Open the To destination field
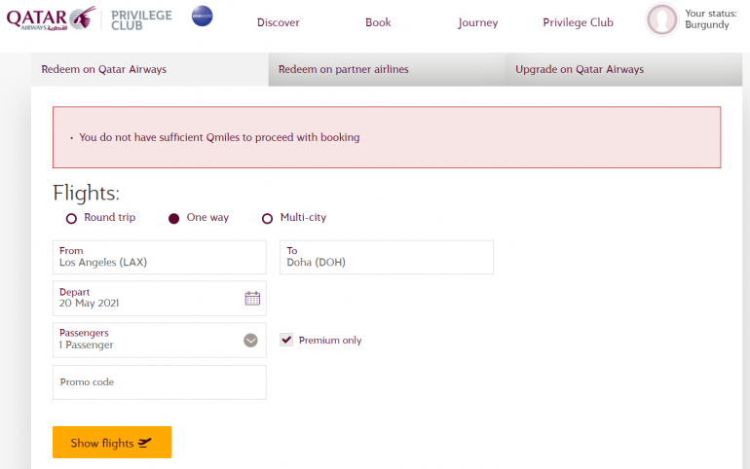The image size is (750, 469). 387,257
